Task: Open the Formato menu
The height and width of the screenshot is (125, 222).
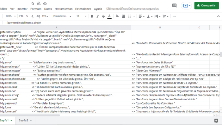Action: pos(36,9)
